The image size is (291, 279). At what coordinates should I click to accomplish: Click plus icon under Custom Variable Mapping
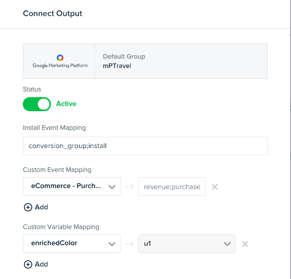(28, 264)
